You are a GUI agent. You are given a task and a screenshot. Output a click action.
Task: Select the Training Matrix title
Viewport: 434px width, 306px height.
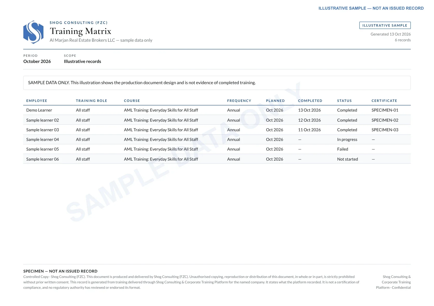pos(80,31)
